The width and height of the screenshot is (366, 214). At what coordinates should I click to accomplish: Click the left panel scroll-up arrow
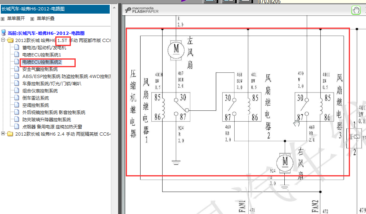point(114,8)
